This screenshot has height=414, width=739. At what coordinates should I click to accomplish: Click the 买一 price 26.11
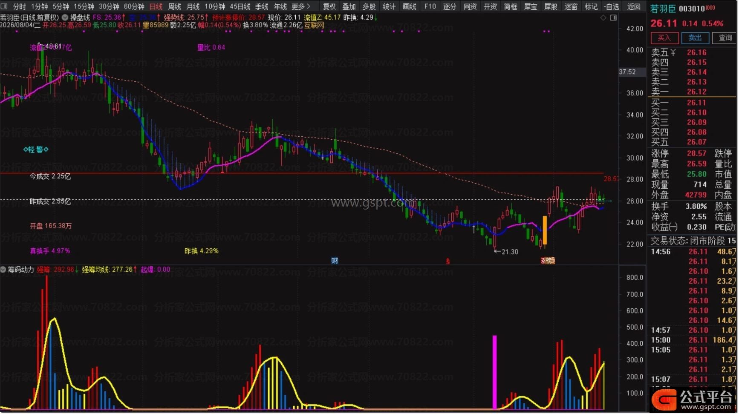(x=697, y=103)
